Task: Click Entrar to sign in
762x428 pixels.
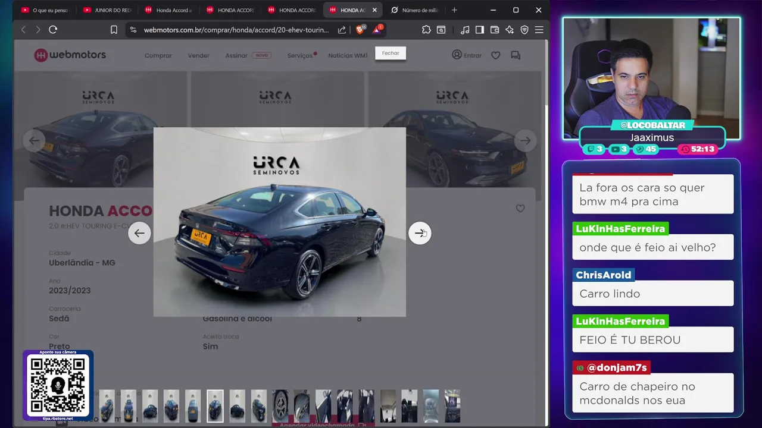Action: [467, 55]
